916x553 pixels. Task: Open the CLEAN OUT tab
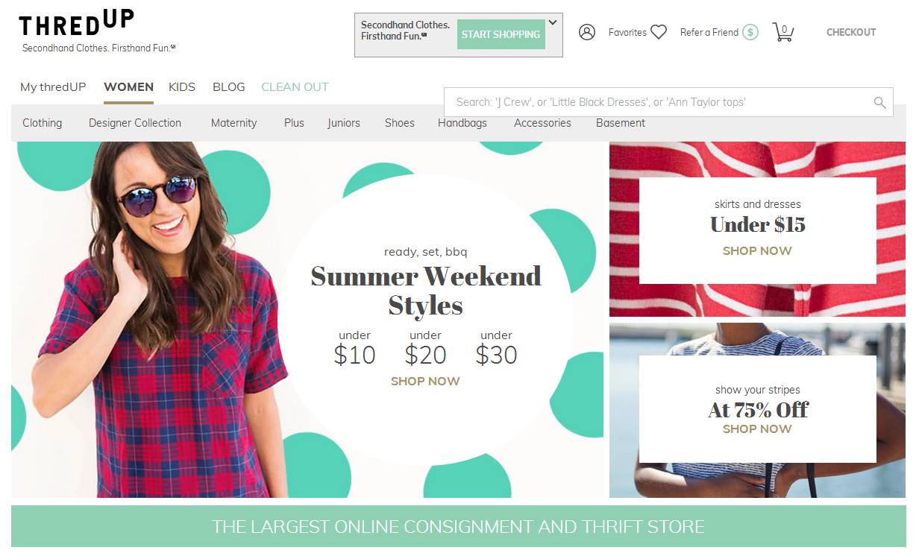295,86
